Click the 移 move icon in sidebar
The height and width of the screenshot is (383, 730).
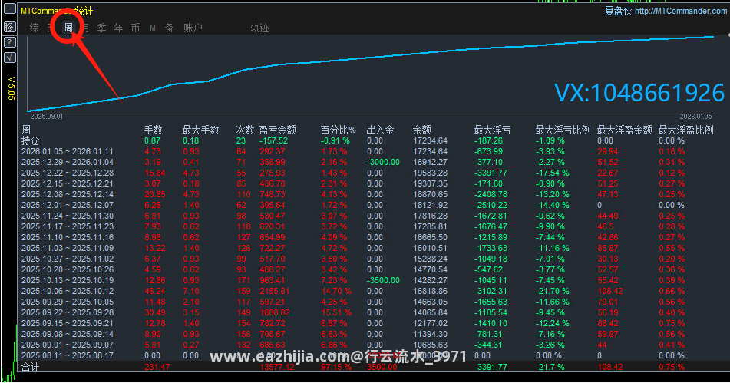(x=10, y=27)
